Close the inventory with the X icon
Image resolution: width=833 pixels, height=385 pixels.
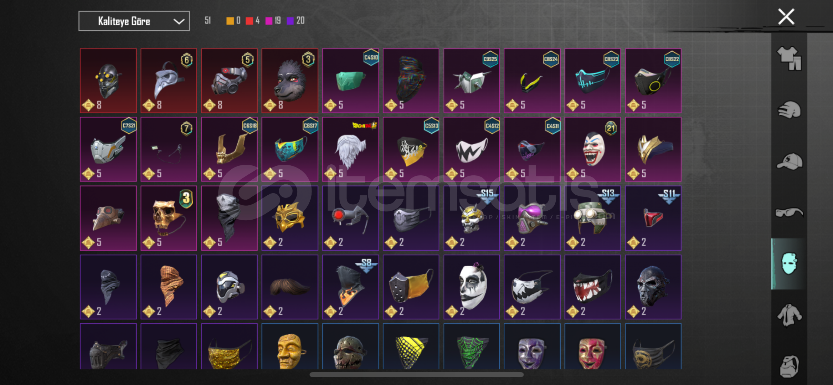click(x=786, y=17)
